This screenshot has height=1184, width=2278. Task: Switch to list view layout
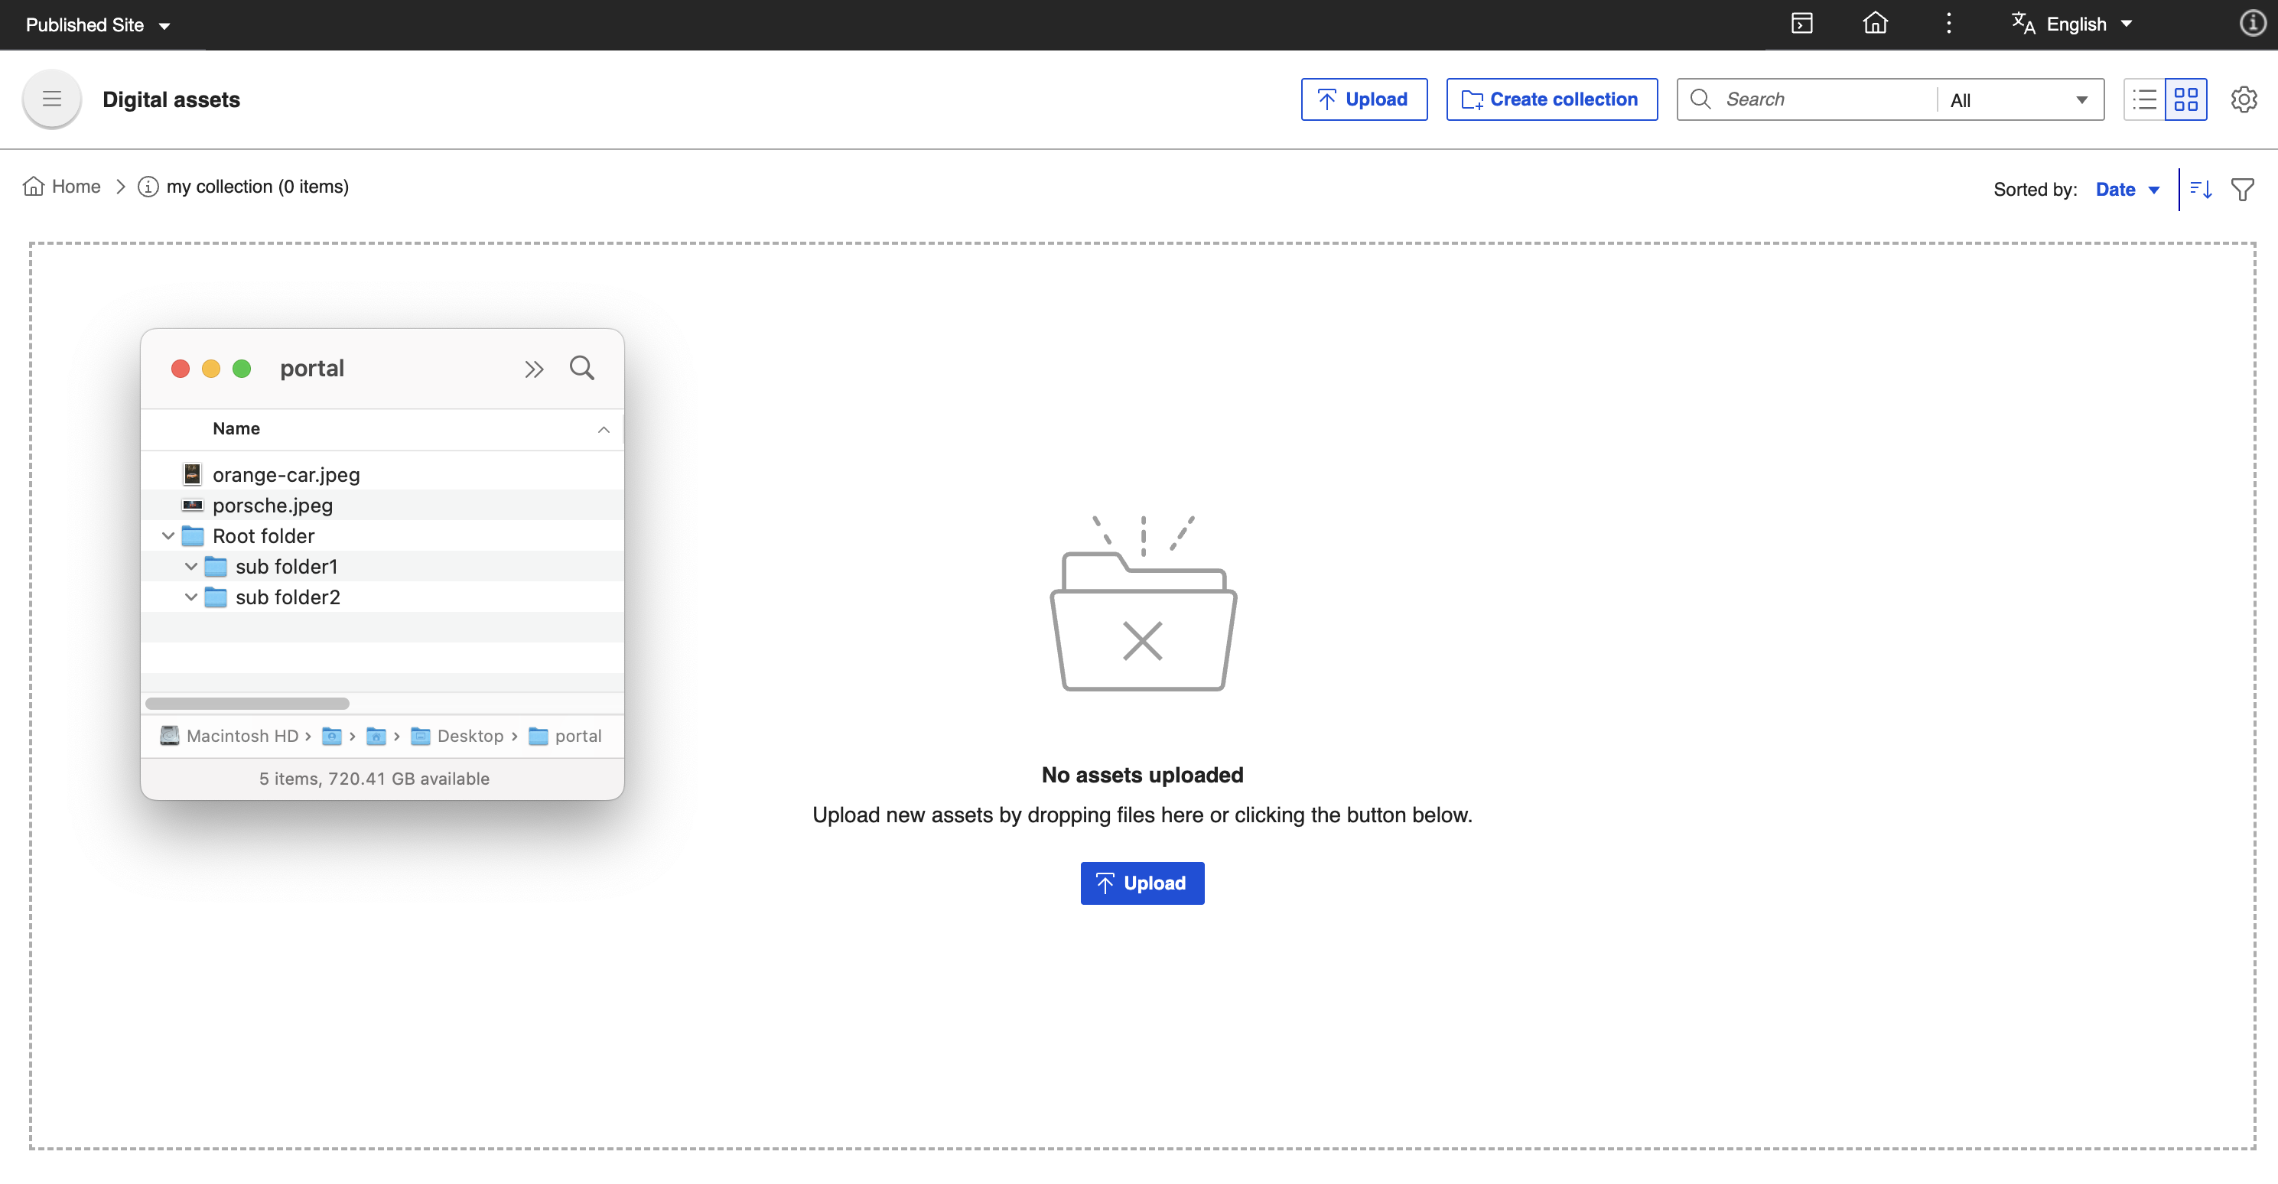[x=2144, y=99]
